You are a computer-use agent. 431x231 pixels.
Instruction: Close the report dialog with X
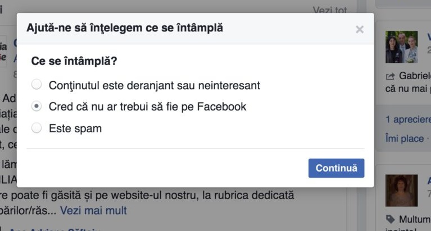[360, 29]
